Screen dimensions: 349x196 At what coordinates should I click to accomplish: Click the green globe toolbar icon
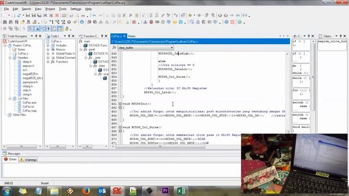coord(239,22)
